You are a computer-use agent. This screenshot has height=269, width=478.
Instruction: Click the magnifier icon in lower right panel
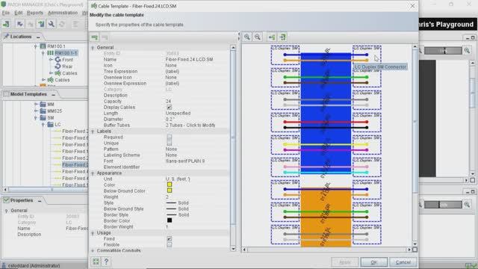467,205
